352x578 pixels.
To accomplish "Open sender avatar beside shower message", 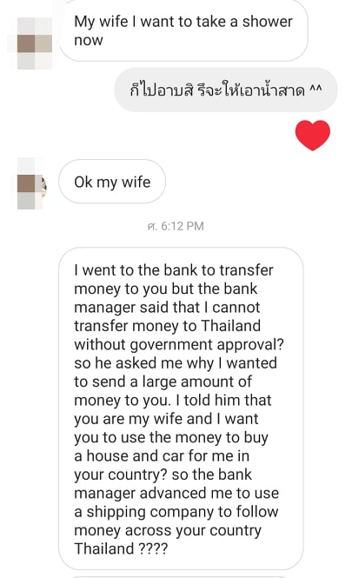I will tap(35, 43).
